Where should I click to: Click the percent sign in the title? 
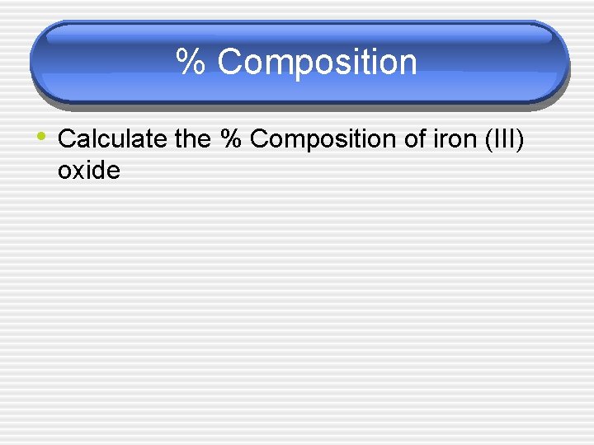tap(191, 63)
